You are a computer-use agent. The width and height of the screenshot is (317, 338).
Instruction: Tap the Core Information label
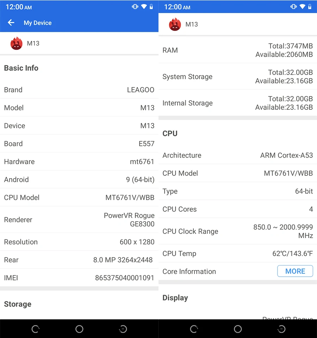tap(189, 271)
